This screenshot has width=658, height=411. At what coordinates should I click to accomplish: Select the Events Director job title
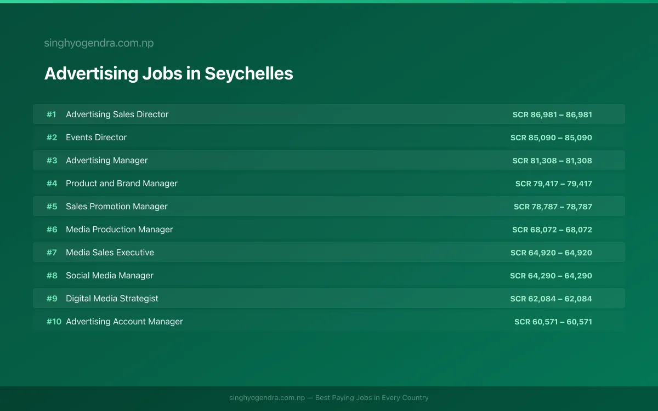point(97,138)
